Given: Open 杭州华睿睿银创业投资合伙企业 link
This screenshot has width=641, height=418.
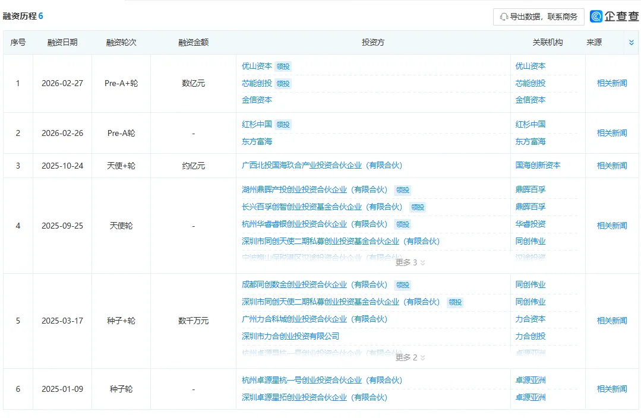Looking at the screenshot, I should coord(314,224).
